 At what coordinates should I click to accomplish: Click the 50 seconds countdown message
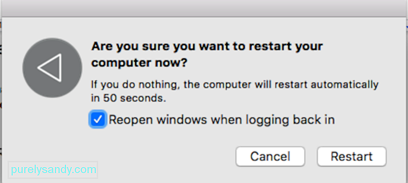click(x=235, y=91)
